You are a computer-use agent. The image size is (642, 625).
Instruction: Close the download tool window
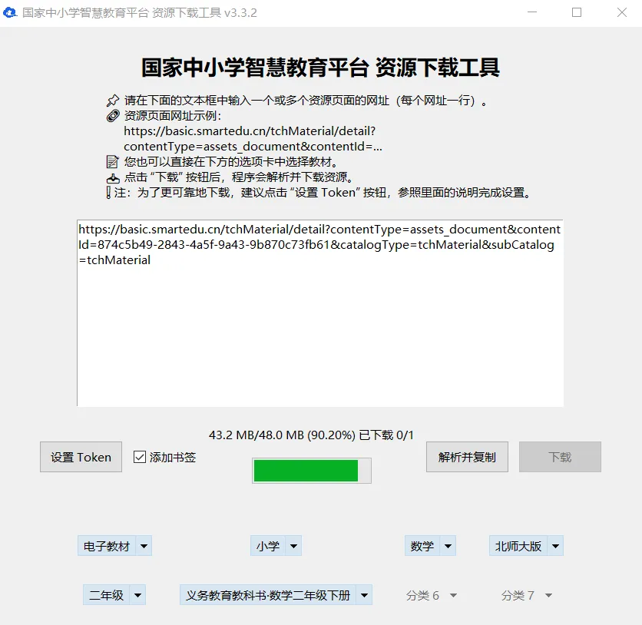(622, 13)
